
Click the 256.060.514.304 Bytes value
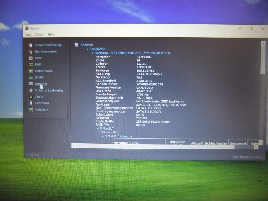[153, 122]
